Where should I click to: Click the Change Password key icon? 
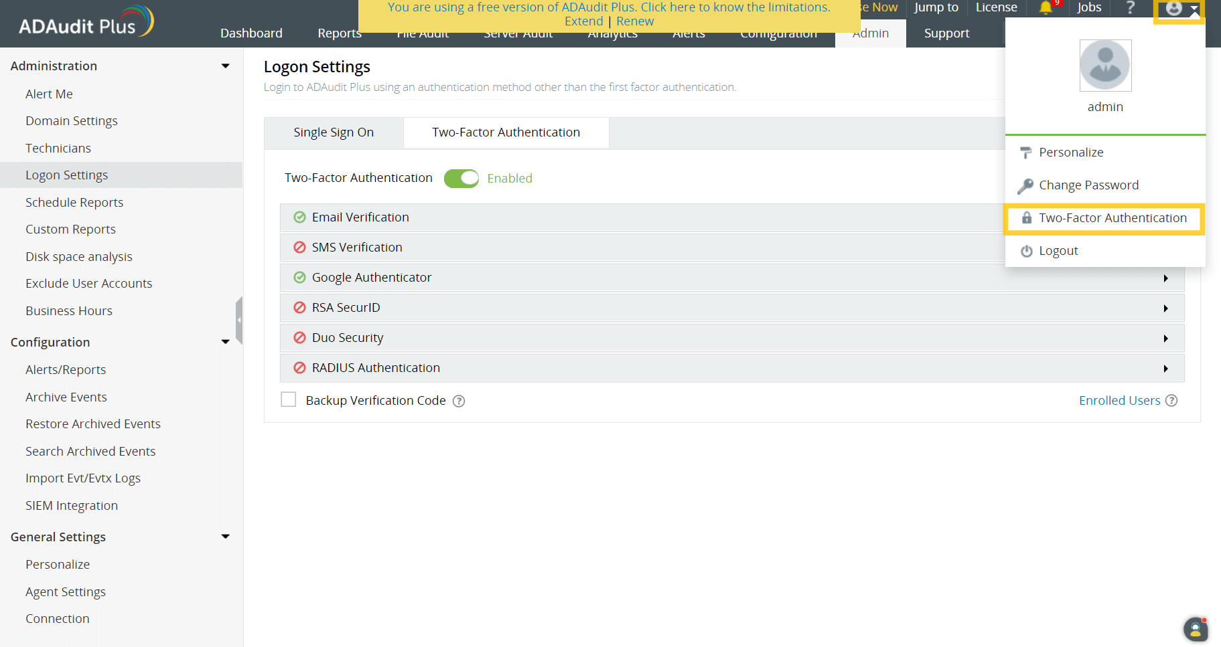pyautogui.click(x=1025, y=185)
